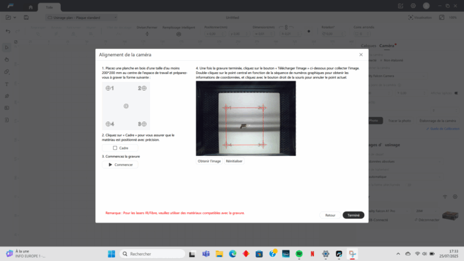The width and height of the screenshot is (464, 261).
Task: Open the Usinage plan - Plaque standard dropdown
Action: coord(82,18)
